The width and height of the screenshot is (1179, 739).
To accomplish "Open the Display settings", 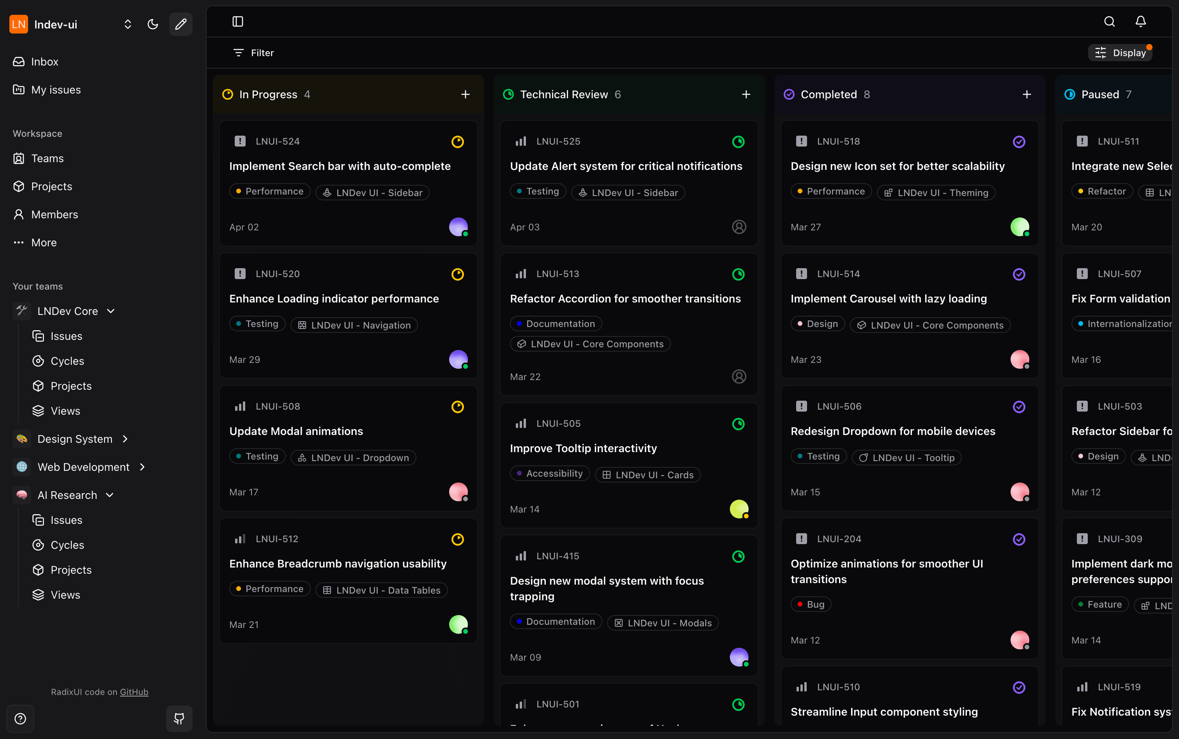I will pos(1121,52).
